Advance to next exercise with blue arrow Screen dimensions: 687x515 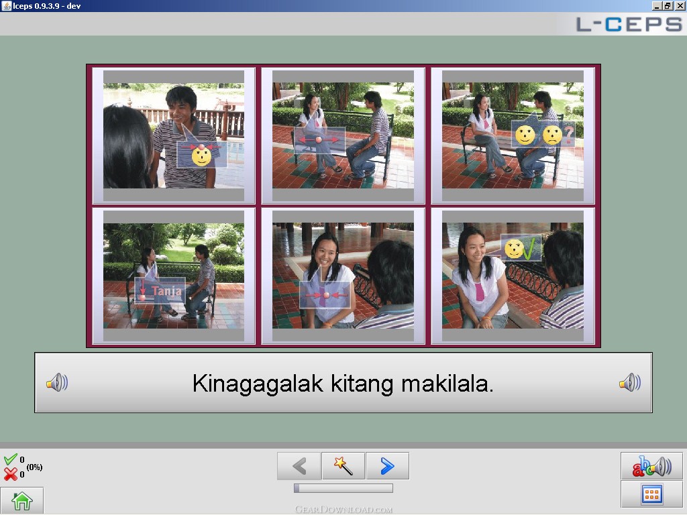point(387,466)
